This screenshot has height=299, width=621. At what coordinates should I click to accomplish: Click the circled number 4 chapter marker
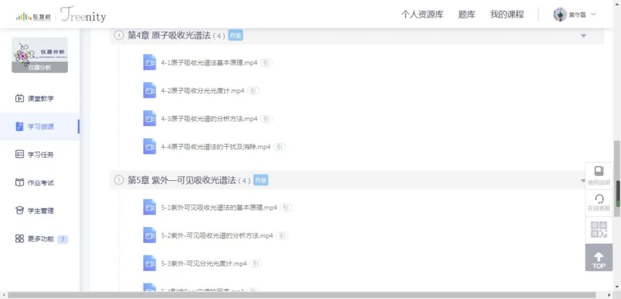tap(119, 36)
